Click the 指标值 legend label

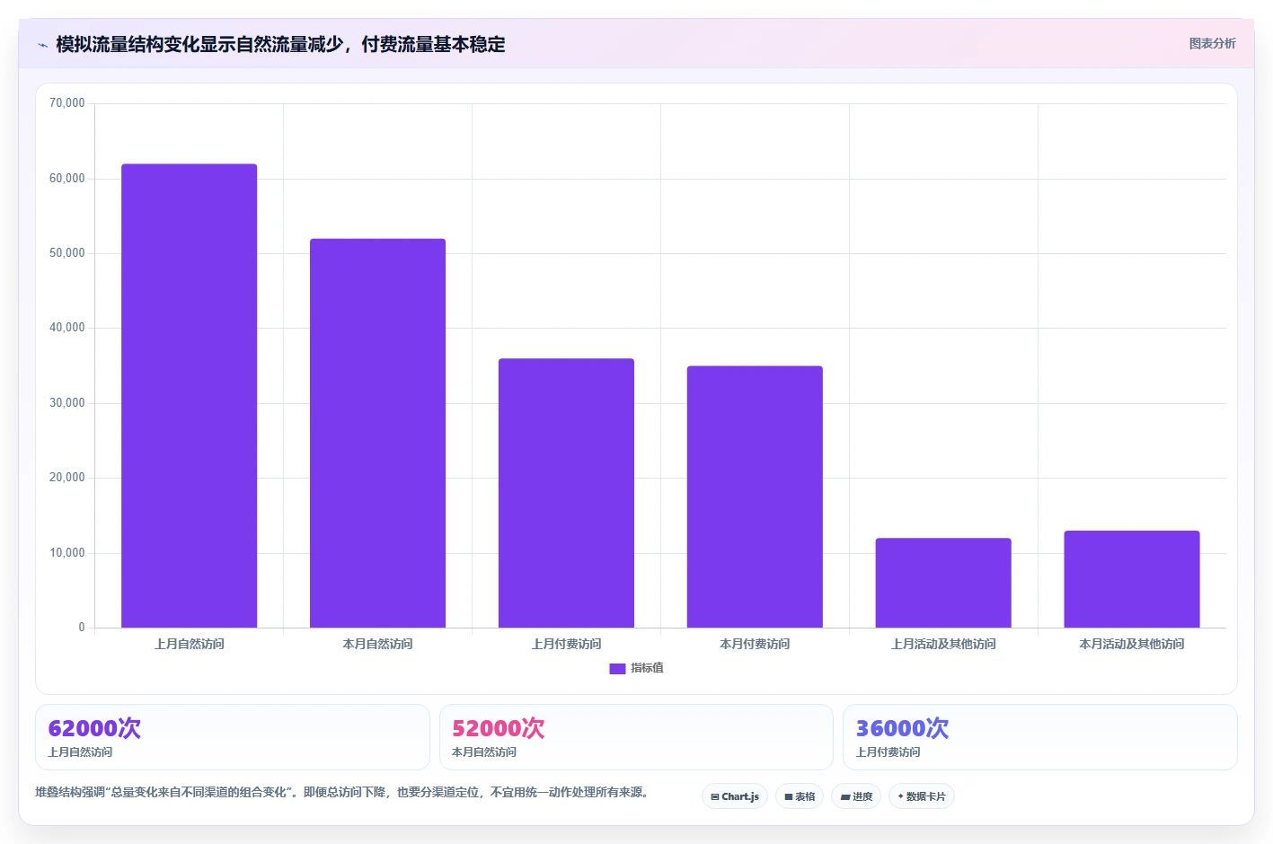(647, 668)
